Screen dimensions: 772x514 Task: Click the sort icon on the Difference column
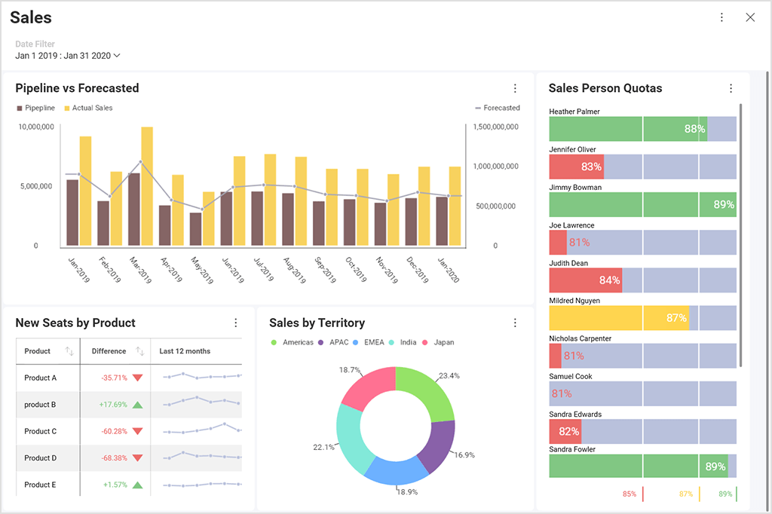pos(140,350)
